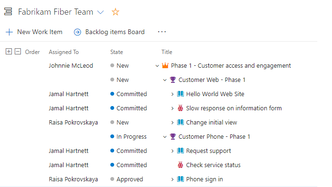The image size is (332, 187).
Task: Sort by the State column header
Action: tap(117, 52)
